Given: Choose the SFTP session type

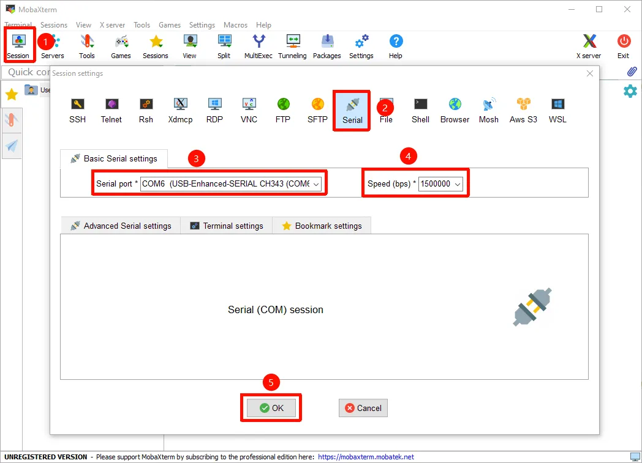Looking at the screenshot, I should coord(317,110).
